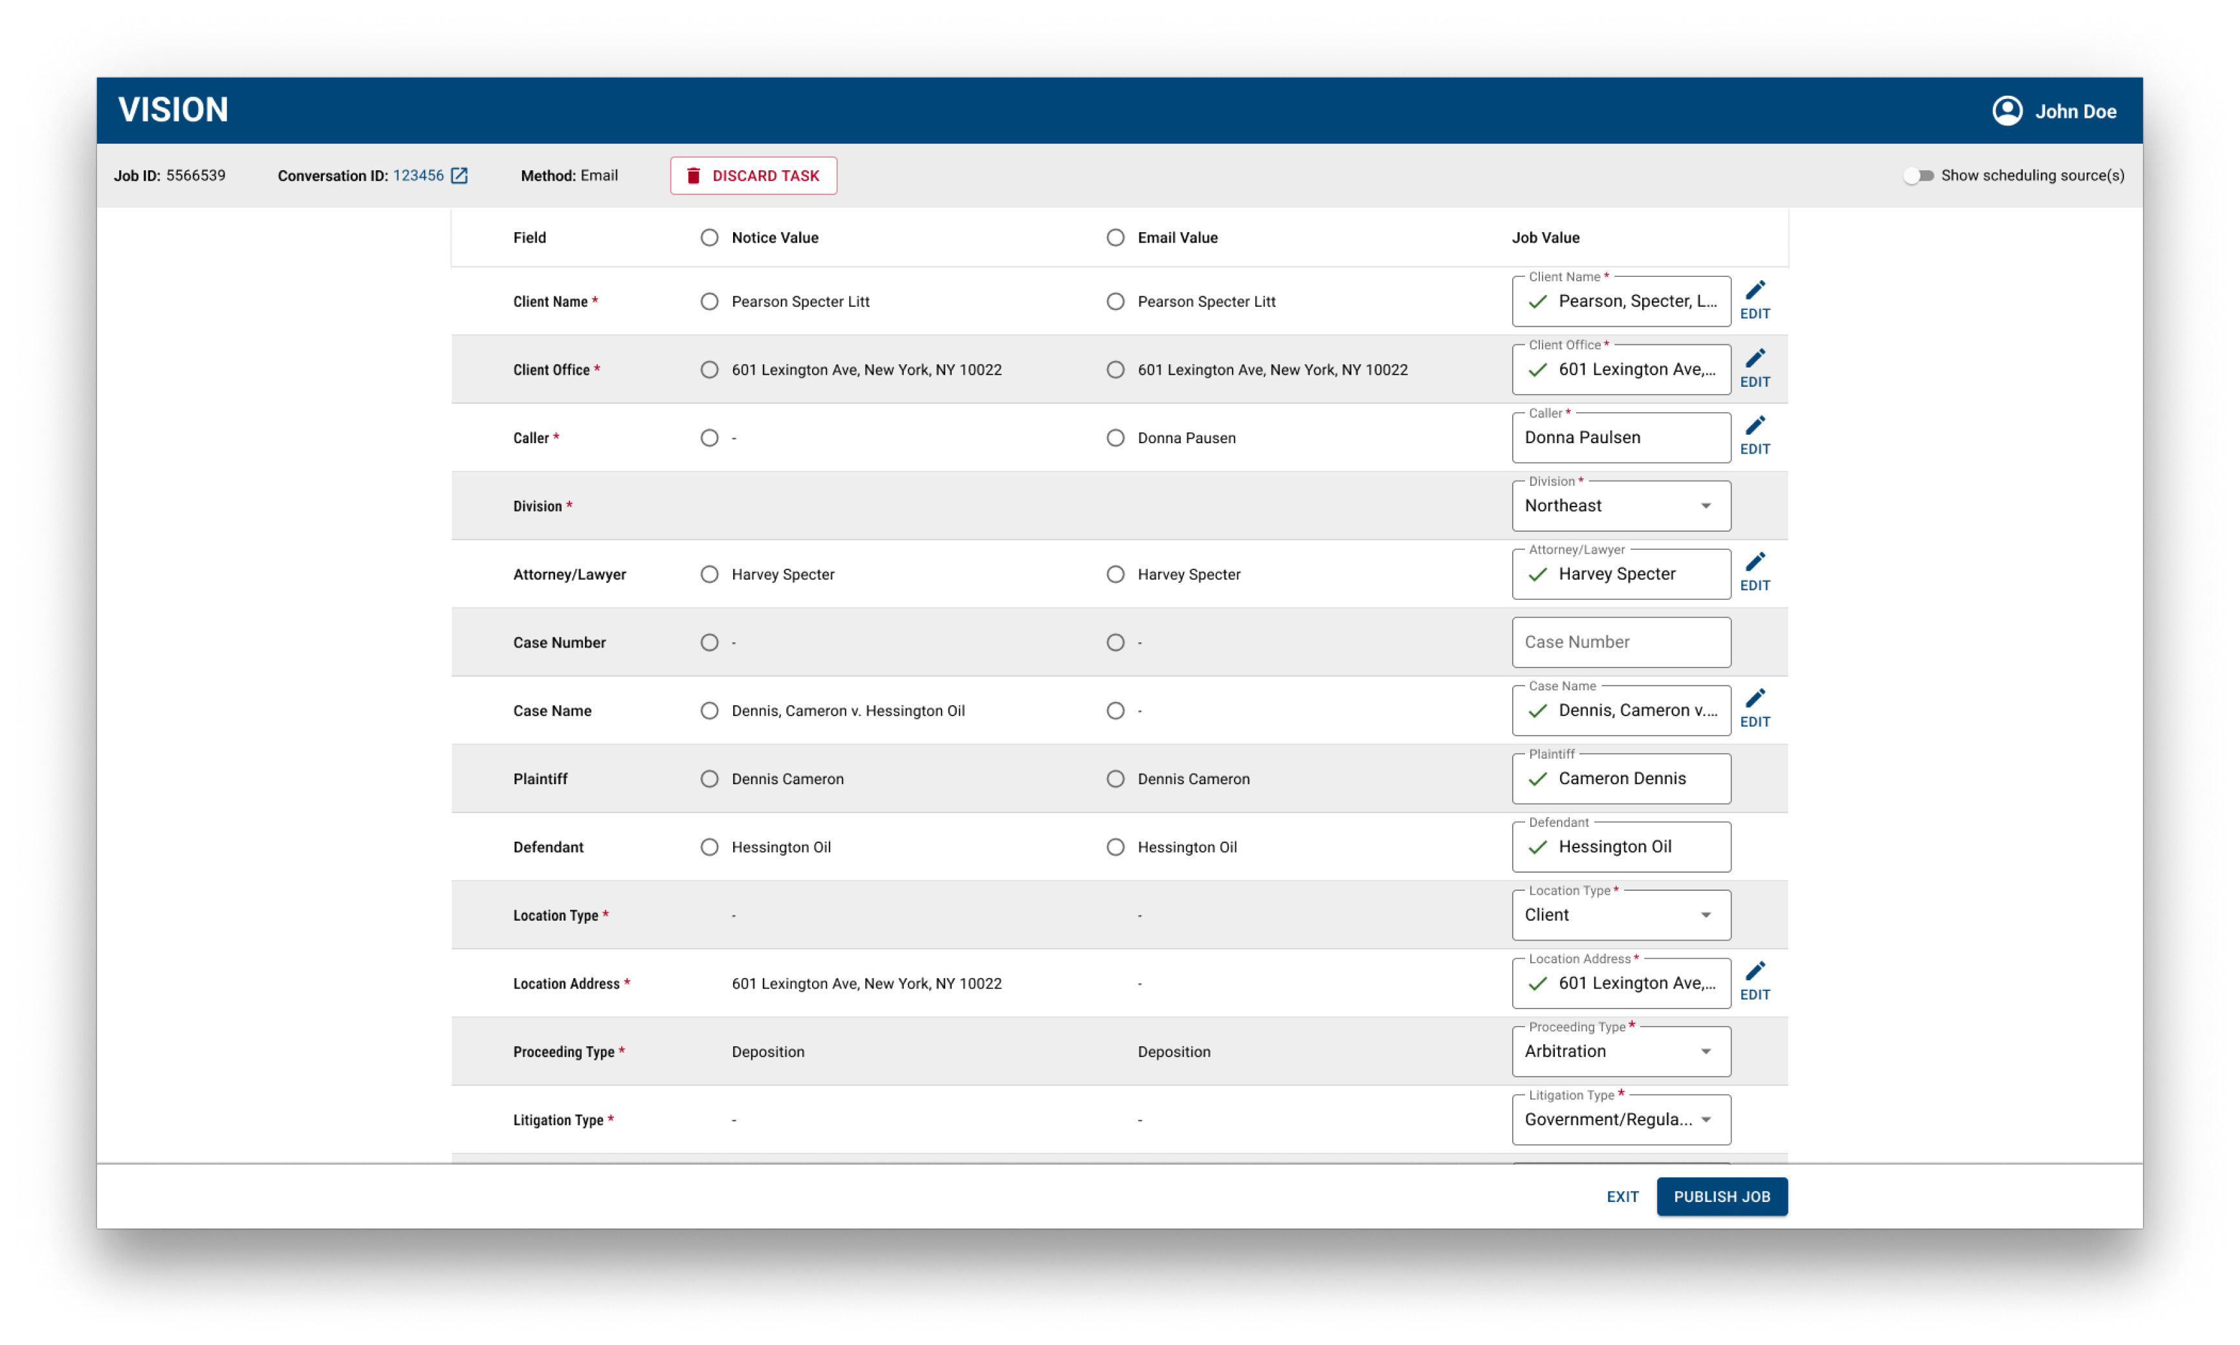Image resolution: width=2240 pixels, height=1345 pixels.
Task: Open the Division dropdown showing Northeast
Action: [1620, 506]
